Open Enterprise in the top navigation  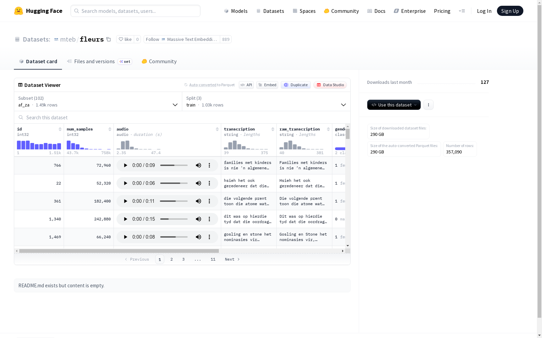[410, 11]
